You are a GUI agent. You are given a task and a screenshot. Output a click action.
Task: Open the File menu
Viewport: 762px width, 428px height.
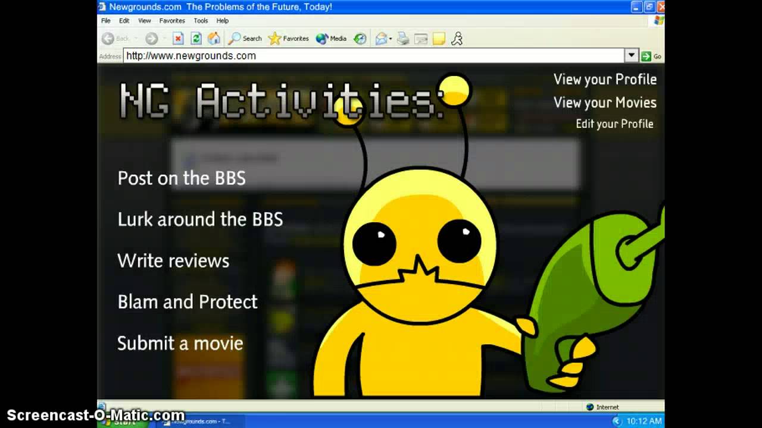pyautogui.click(x=106, y=20)
